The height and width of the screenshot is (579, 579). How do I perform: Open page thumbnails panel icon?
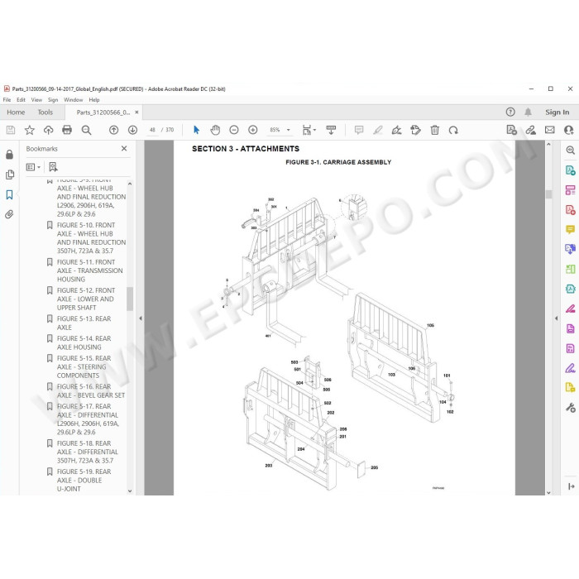[10, 175]
